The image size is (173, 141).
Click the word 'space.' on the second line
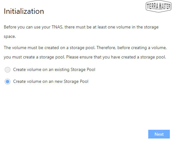[10, 37]
